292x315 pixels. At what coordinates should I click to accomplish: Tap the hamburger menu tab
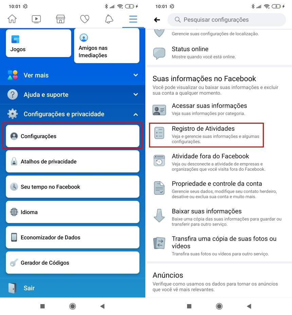[133, 19]
